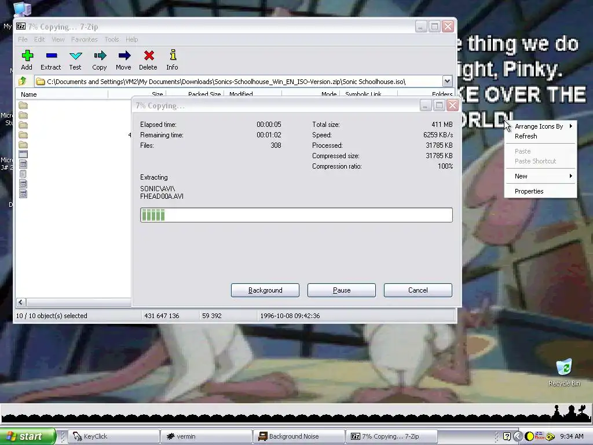Click the blue minus Extract icon
This screenshot has width=593, height=445.
pyautogui.click(x=51, y=56)
